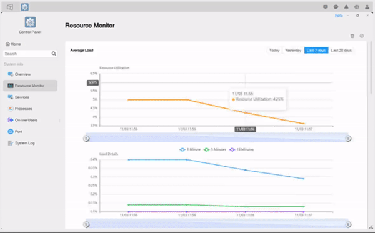Select Last 30 days range
375x233 pixels.
[341, 50]
